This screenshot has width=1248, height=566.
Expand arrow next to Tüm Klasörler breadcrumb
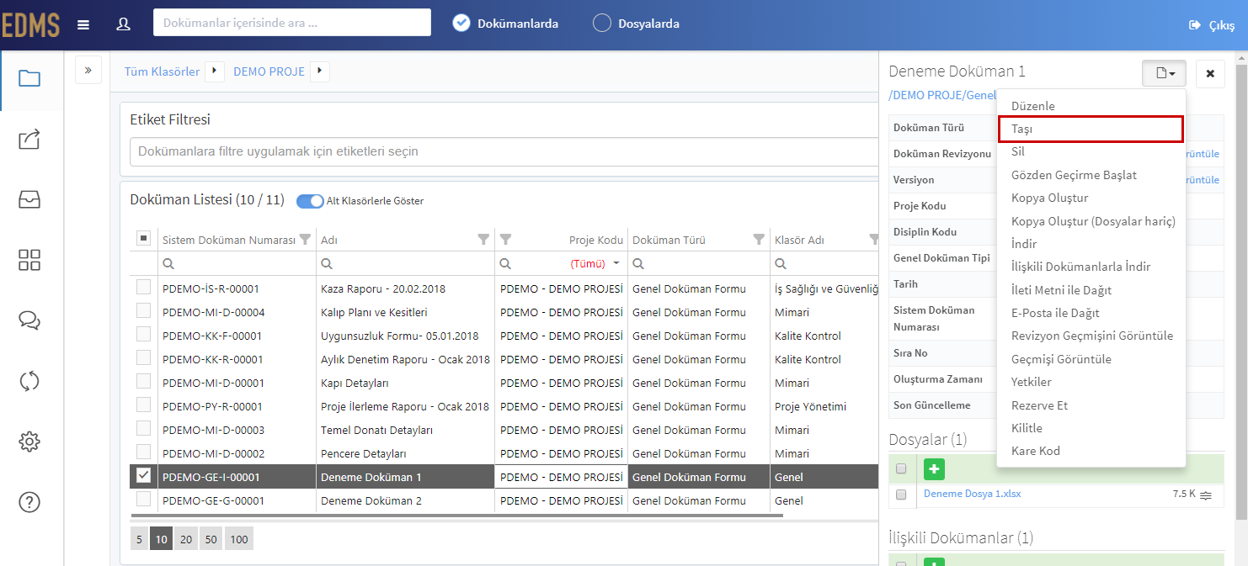point(214,71)
